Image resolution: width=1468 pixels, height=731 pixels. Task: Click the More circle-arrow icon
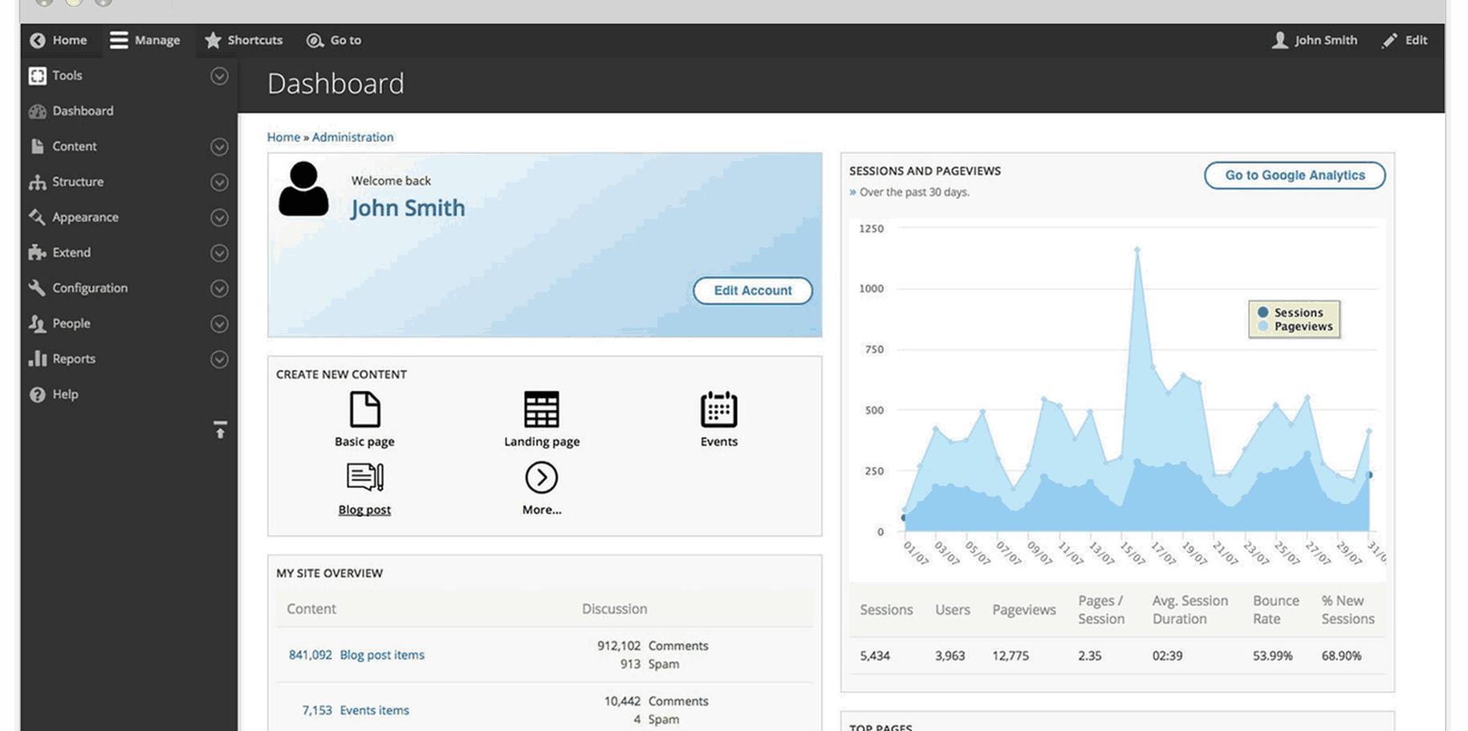point(542,478)
